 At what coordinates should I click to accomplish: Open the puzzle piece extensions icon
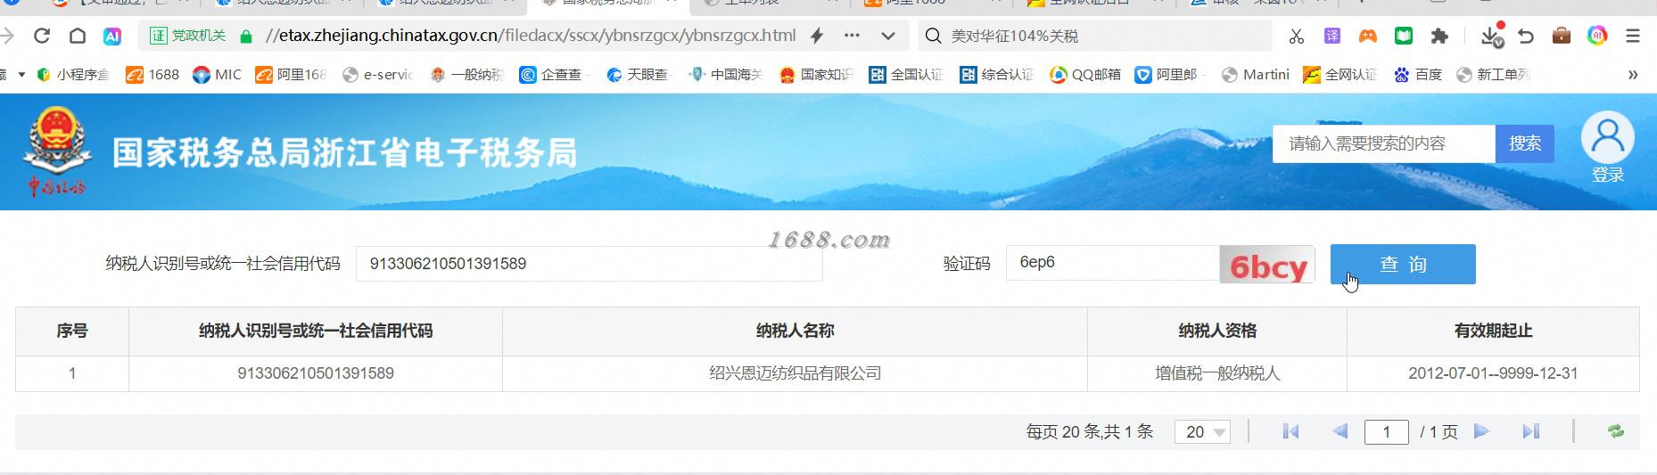tap(1439, 36)
